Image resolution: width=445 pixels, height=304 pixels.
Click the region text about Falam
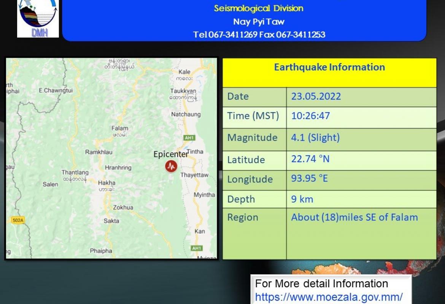pyautogui.click(x=354, y=217)
